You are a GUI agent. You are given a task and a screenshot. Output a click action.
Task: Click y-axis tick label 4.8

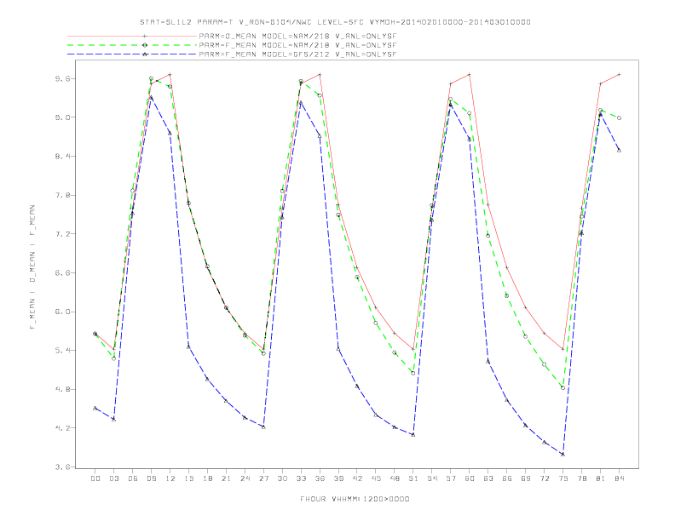coord(62,389)
